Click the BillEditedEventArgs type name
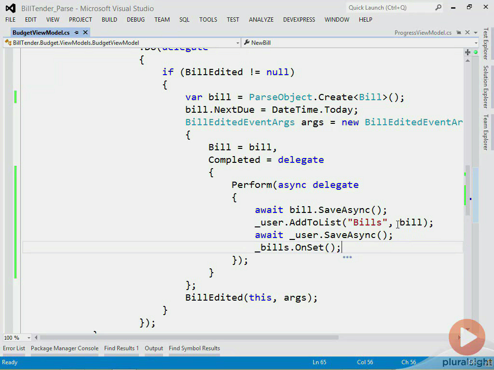Screen dimensions: 494x370 (240, 122)
